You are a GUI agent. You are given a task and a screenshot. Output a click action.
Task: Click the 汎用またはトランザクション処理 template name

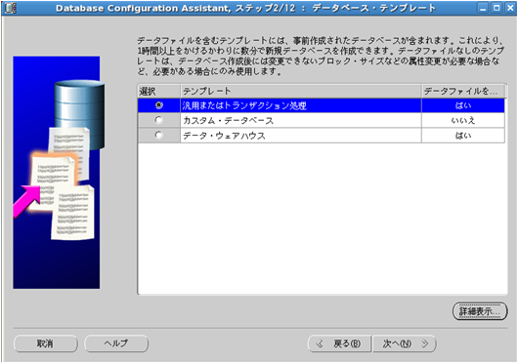244,105
